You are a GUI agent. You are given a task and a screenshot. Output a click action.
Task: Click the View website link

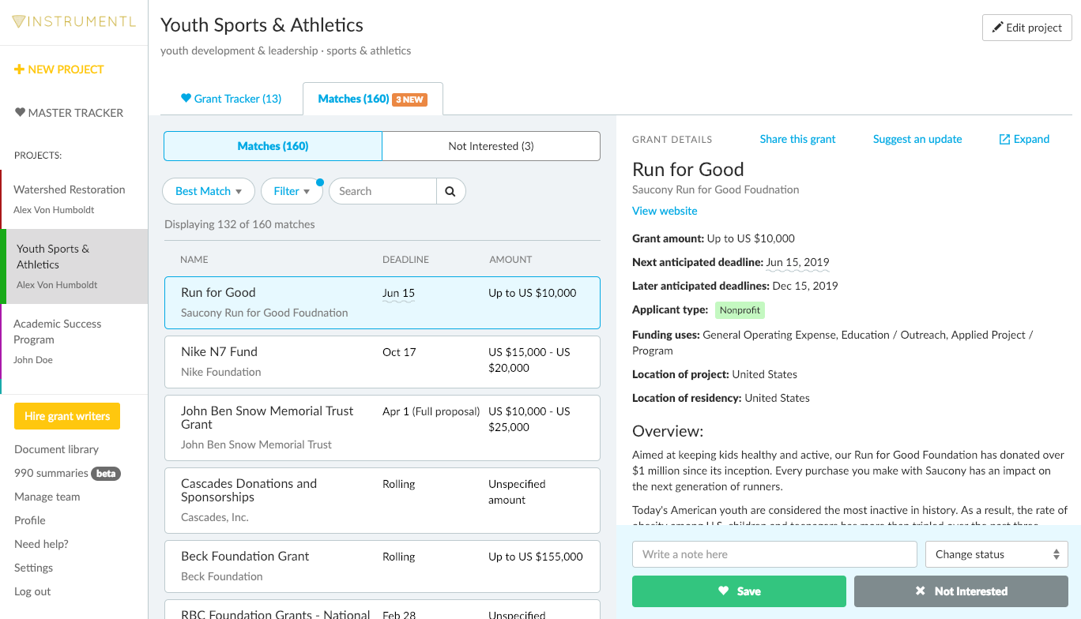click(x=665, y=211)
